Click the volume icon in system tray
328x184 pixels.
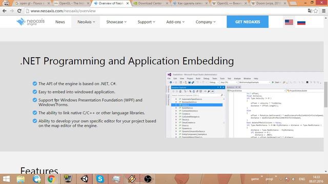294,179
